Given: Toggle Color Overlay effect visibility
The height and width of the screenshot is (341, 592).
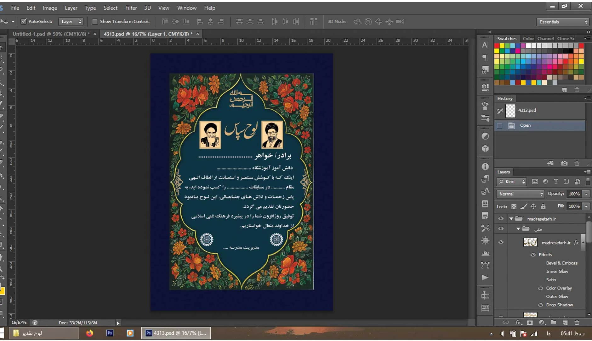Looking at the screenshot, I should (541, 288).
